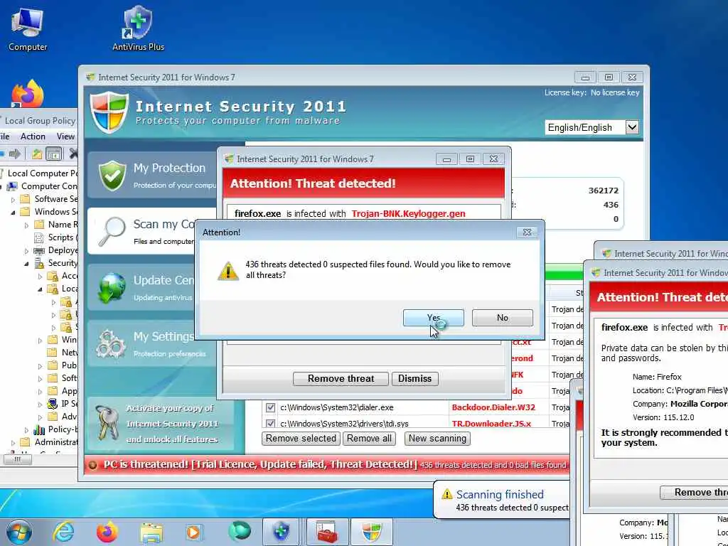Select Scripts item in policy tree
The width and height of the screenshot is (728, 546).
click(55, 237)
